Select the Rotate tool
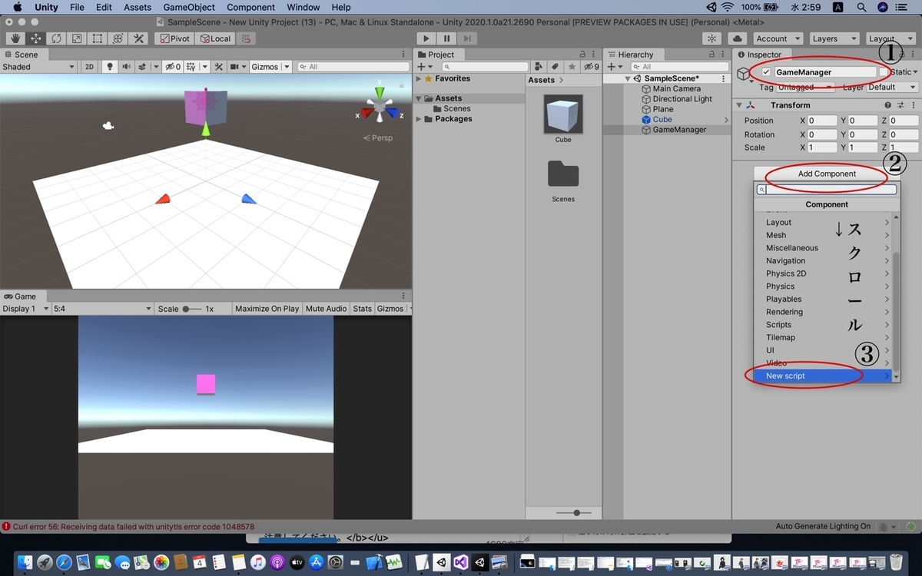The height and width of the screenshot is (576, 922). [x=57, y=38]
